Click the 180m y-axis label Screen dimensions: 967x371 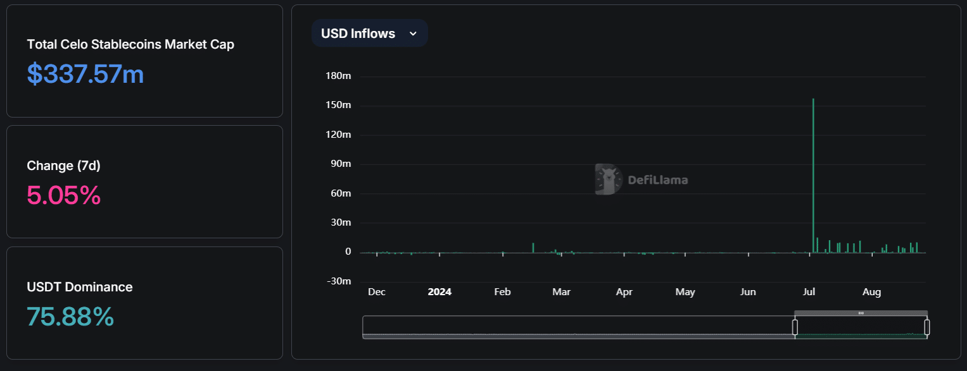[x=339, y=75]
